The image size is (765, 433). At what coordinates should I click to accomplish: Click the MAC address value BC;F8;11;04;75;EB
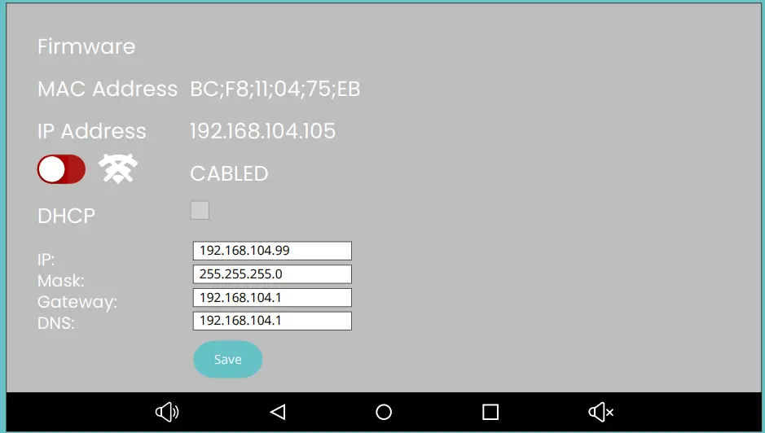[275, 90]
